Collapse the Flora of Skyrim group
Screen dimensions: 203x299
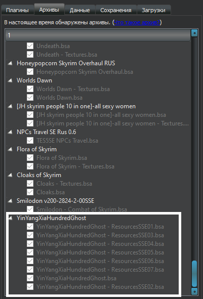click(10, 149)
